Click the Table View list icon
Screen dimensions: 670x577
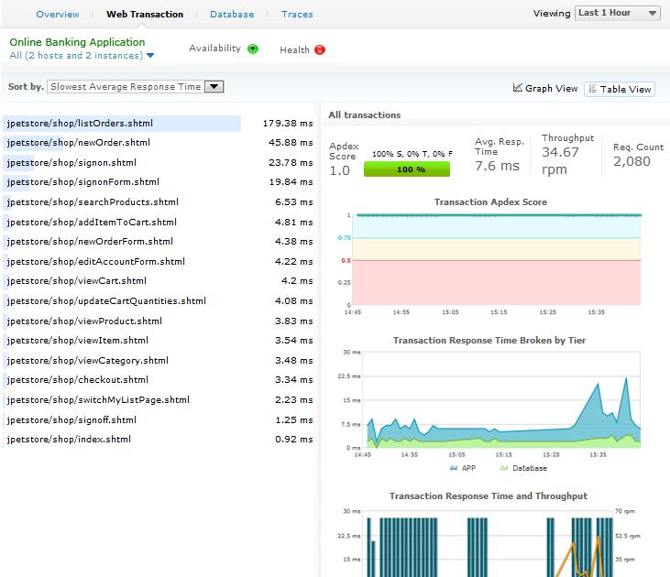coord(592,89)
